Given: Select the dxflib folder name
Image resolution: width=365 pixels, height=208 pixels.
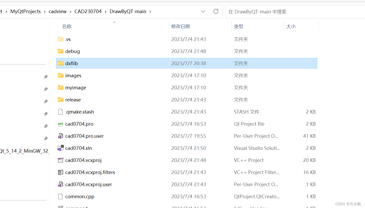Looking at the screenshot, I should (71, 63).
